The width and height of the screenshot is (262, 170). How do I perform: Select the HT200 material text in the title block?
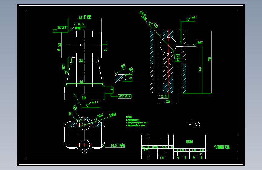pyautogui.click(x=189, y=142)
